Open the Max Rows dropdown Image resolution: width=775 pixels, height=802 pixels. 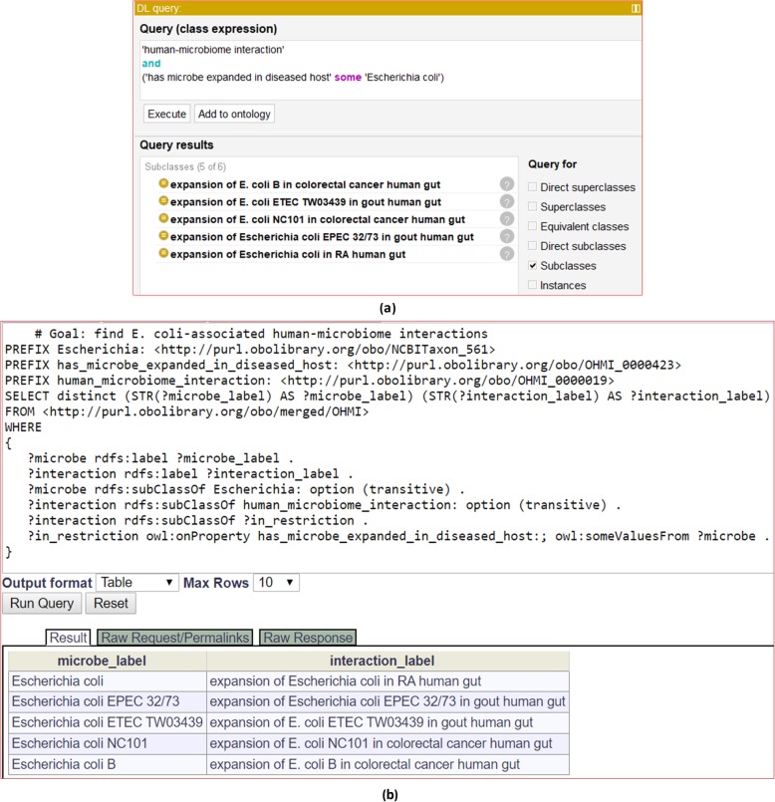click(276, 582)
